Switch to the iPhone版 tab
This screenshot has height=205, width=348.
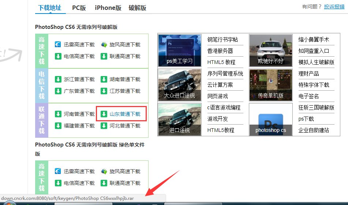108,8
